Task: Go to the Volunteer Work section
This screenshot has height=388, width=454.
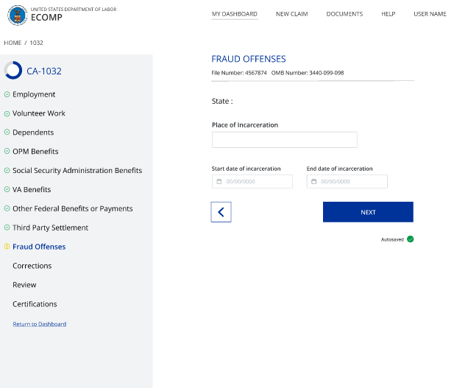Action: [x=39, y=113]
